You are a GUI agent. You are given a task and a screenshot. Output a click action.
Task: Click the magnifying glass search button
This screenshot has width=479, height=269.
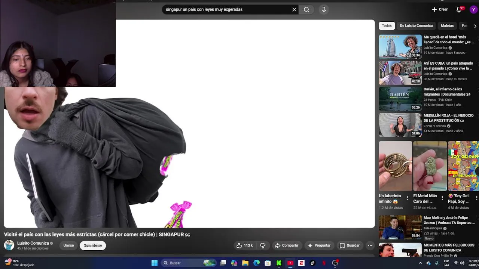[x=306, y=10]
